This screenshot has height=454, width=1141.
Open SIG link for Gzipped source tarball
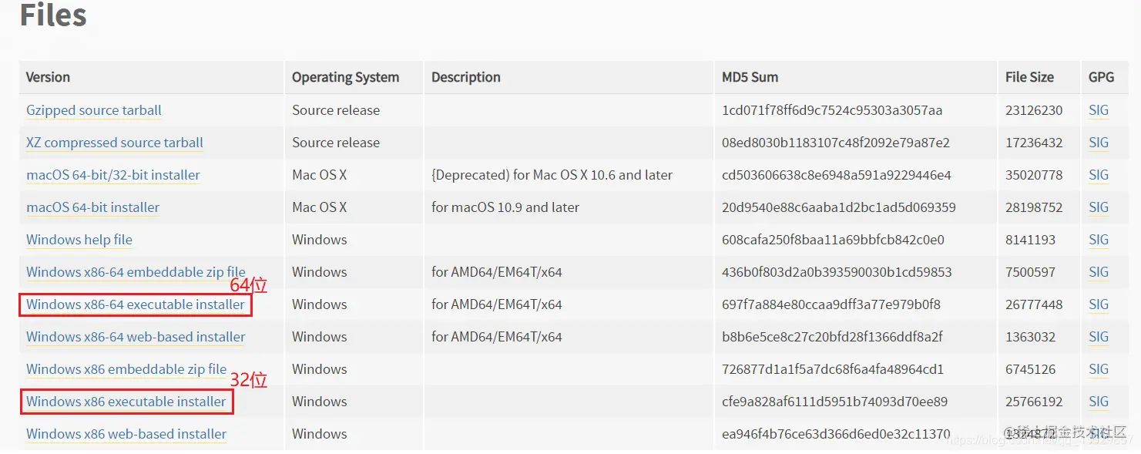click(x=1099, y=110)
